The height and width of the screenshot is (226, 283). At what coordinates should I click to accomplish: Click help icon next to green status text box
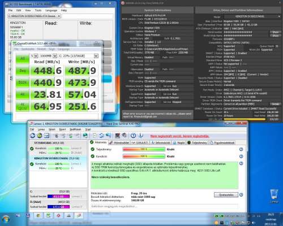pos(241,163)
